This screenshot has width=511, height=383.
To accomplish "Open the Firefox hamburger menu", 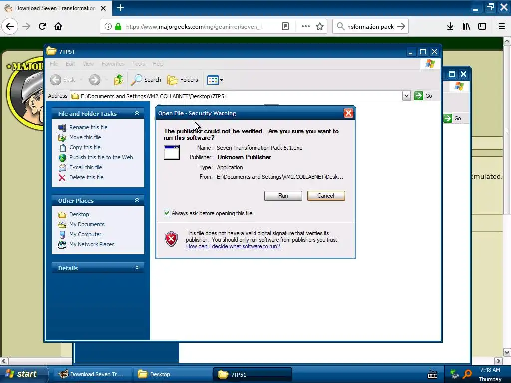I will tap(502, 27).
